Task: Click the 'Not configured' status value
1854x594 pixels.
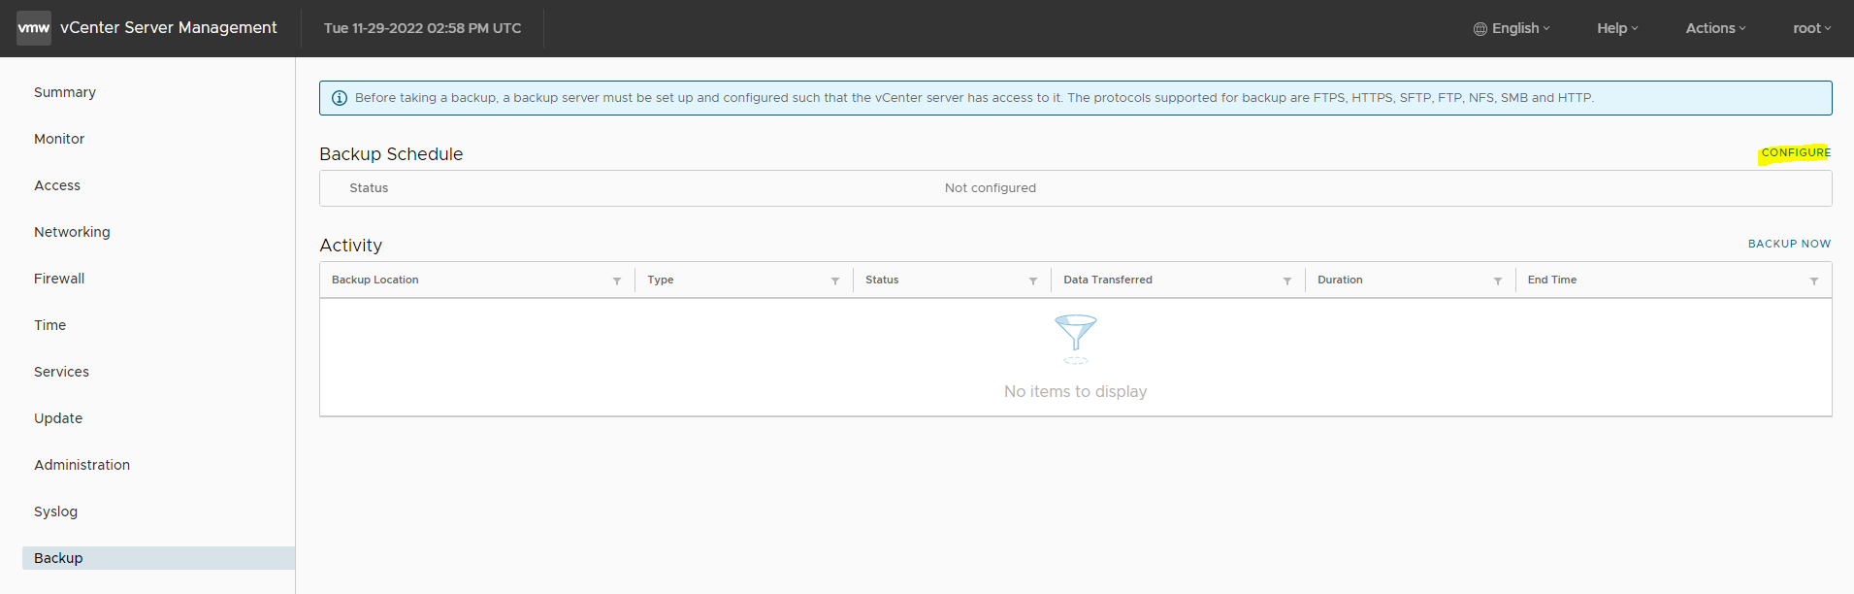Action: coord(991,188)
